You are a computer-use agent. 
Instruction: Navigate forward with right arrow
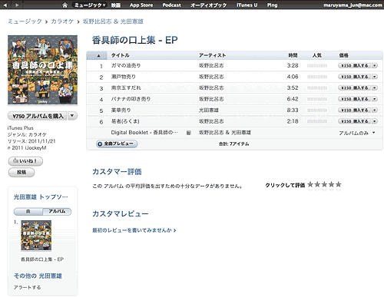tap(17, 5)
